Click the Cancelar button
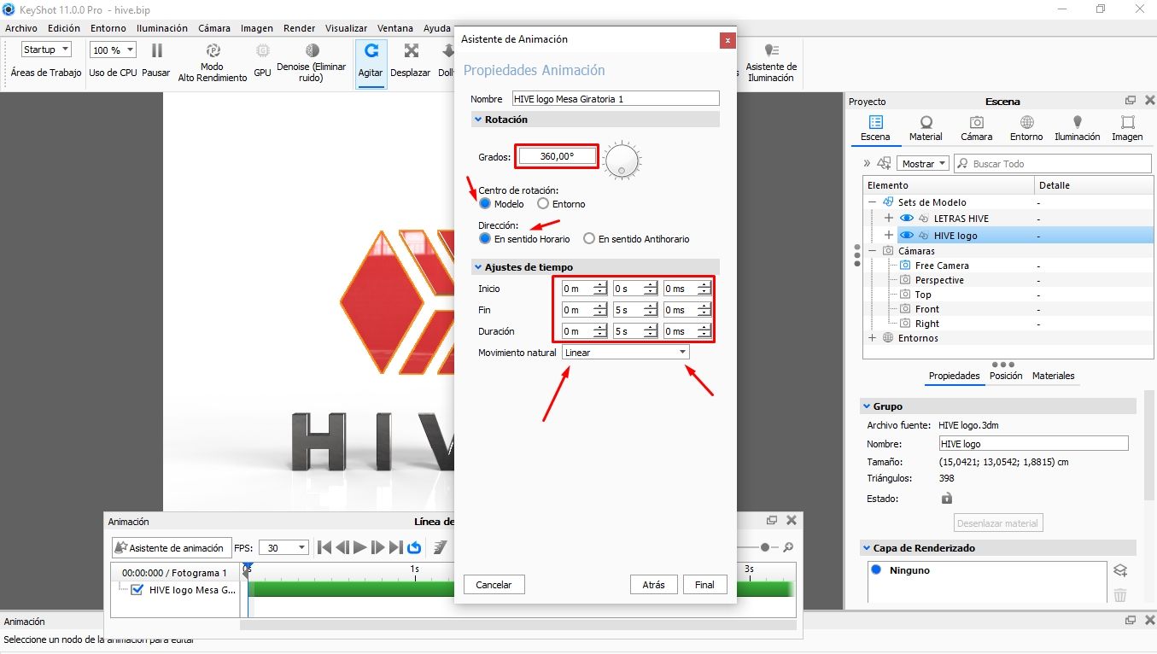This screenshot has height=654, width=1157. click(x=494, y=585)
